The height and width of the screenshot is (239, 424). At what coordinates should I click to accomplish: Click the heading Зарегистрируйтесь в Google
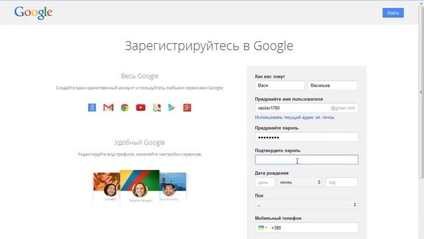coord(209,46)
